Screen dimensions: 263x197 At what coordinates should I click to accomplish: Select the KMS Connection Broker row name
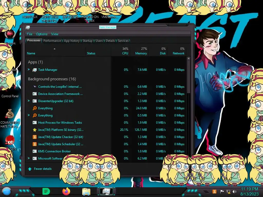(54, 151)
